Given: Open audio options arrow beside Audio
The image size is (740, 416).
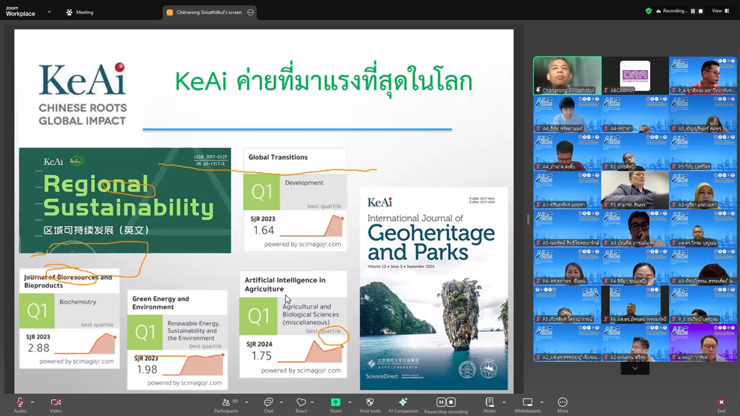Looking at the screenshot, I should tap(32, 402).
